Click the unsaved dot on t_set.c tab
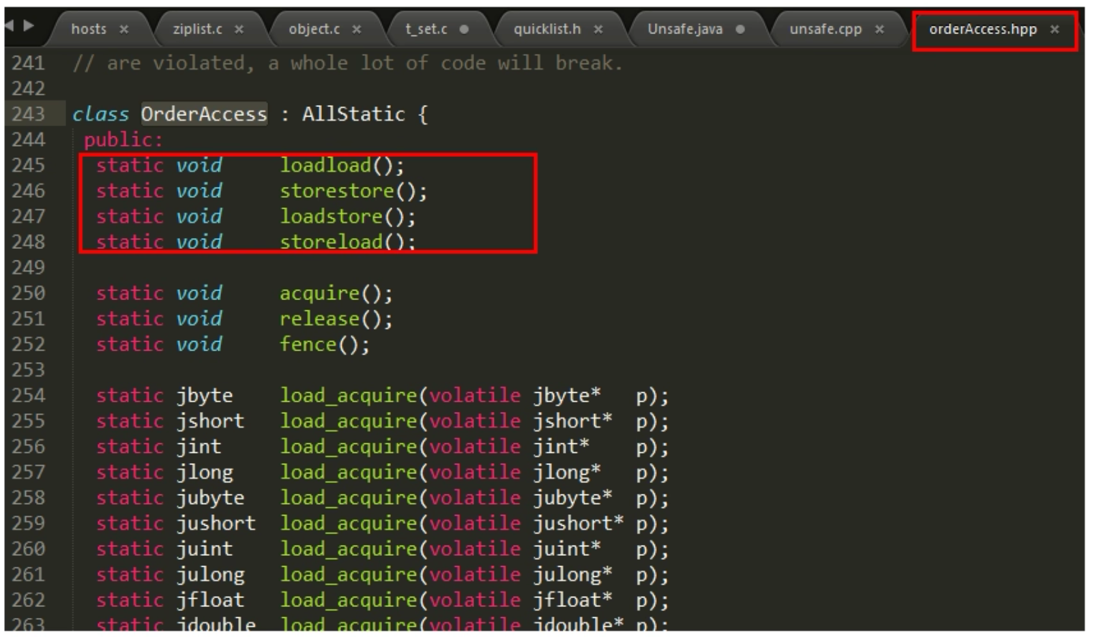 464,29
